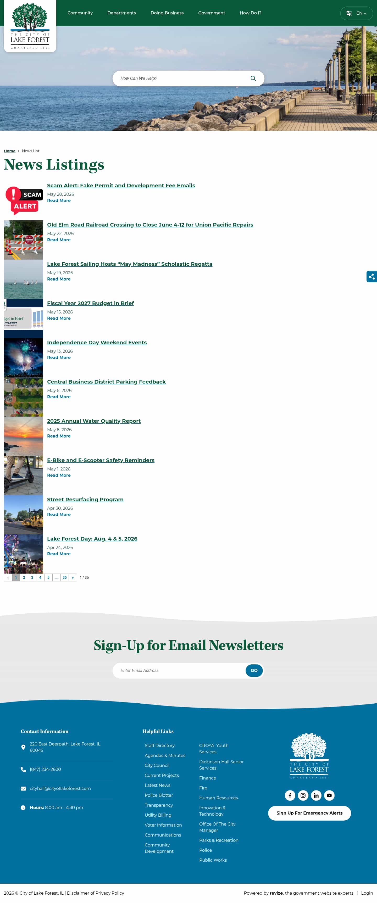Image resolution: width=377 pixels, height=903 pixels.
Task: Open 2025 Annual Water Quality Report
Action: 94,421
